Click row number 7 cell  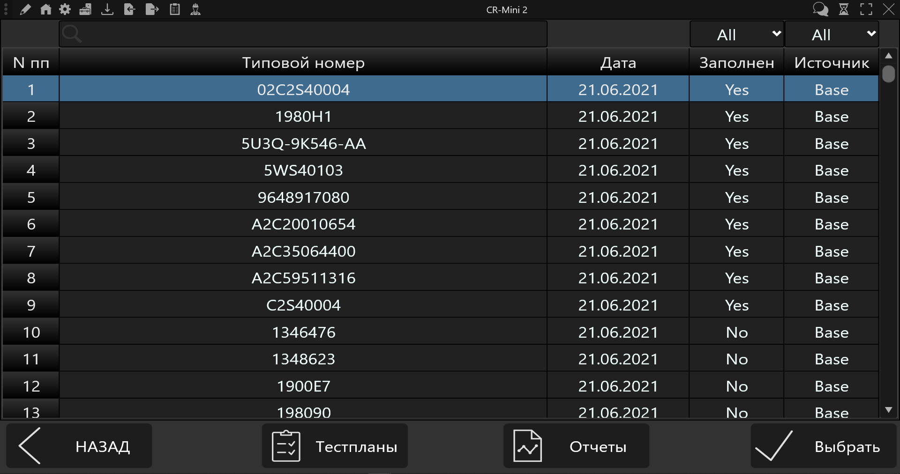[31, 251]
